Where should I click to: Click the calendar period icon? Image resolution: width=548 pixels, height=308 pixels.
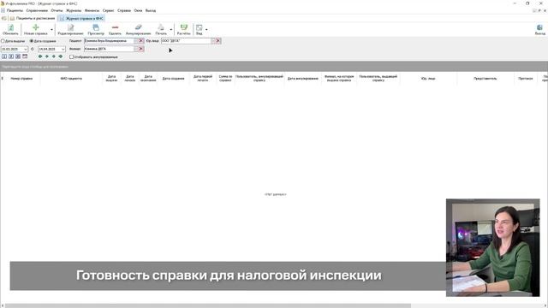25,56
